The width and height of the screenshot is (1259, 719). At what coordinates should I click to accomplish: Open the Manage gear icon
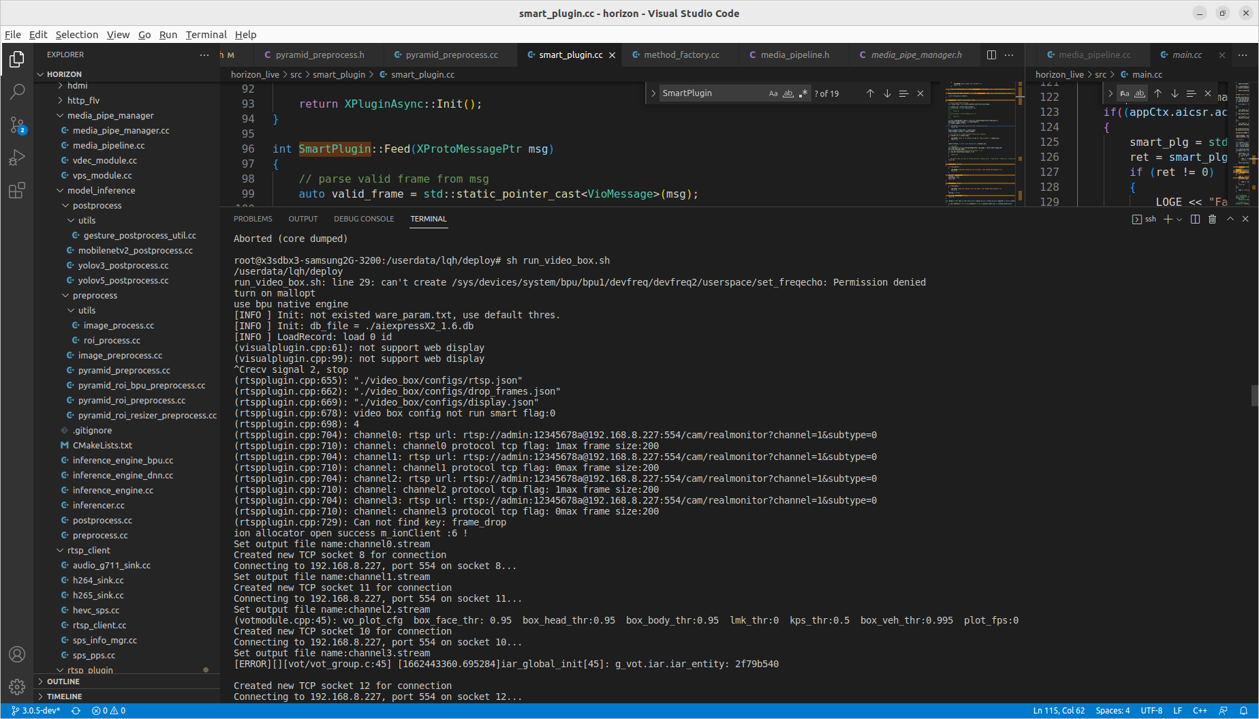pos(17,687)
